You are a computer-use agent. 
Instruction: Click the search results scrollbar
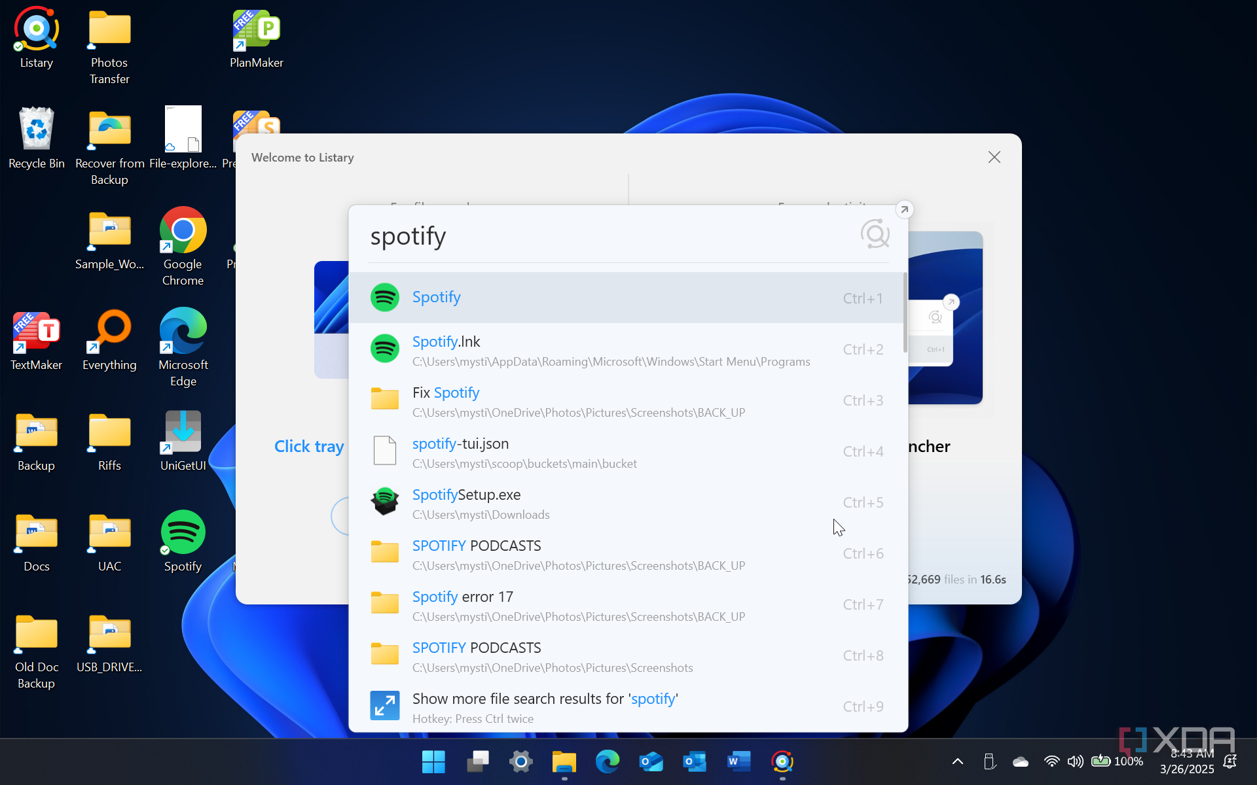905,313
